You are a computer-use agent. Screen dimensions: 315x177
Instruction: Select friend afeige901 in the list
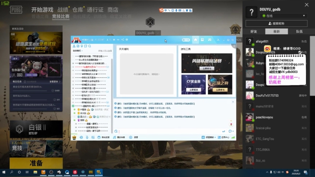pos(276,42)
